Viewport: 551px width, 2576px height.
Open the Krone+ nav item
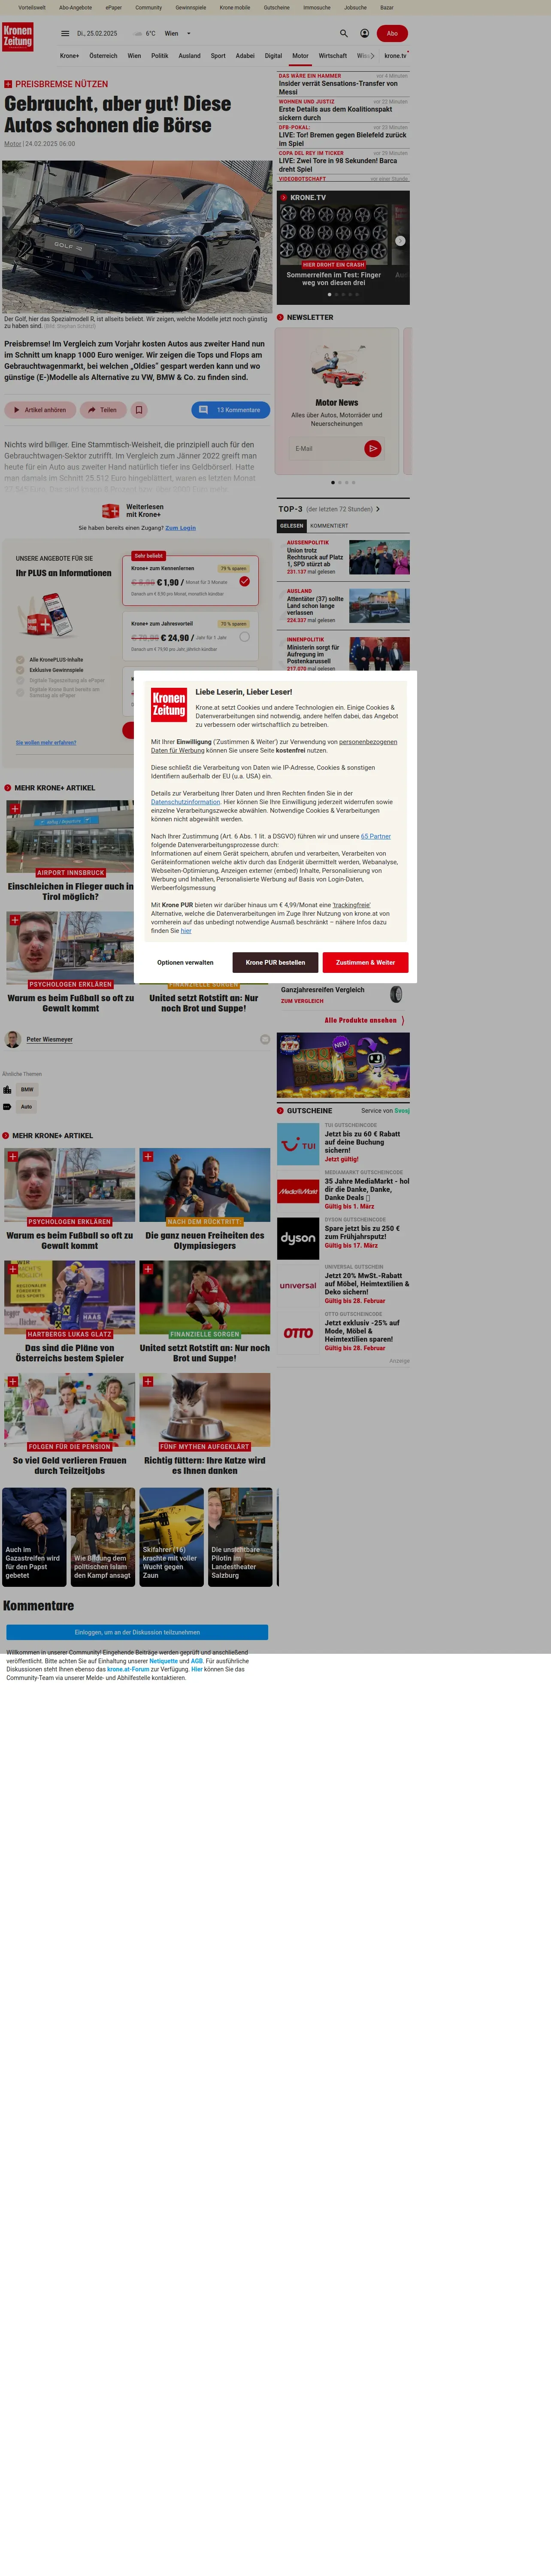[69, 56]
